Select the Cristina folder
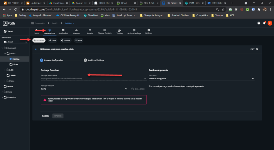Screen dimensions: 274x150 click(15, 59)
